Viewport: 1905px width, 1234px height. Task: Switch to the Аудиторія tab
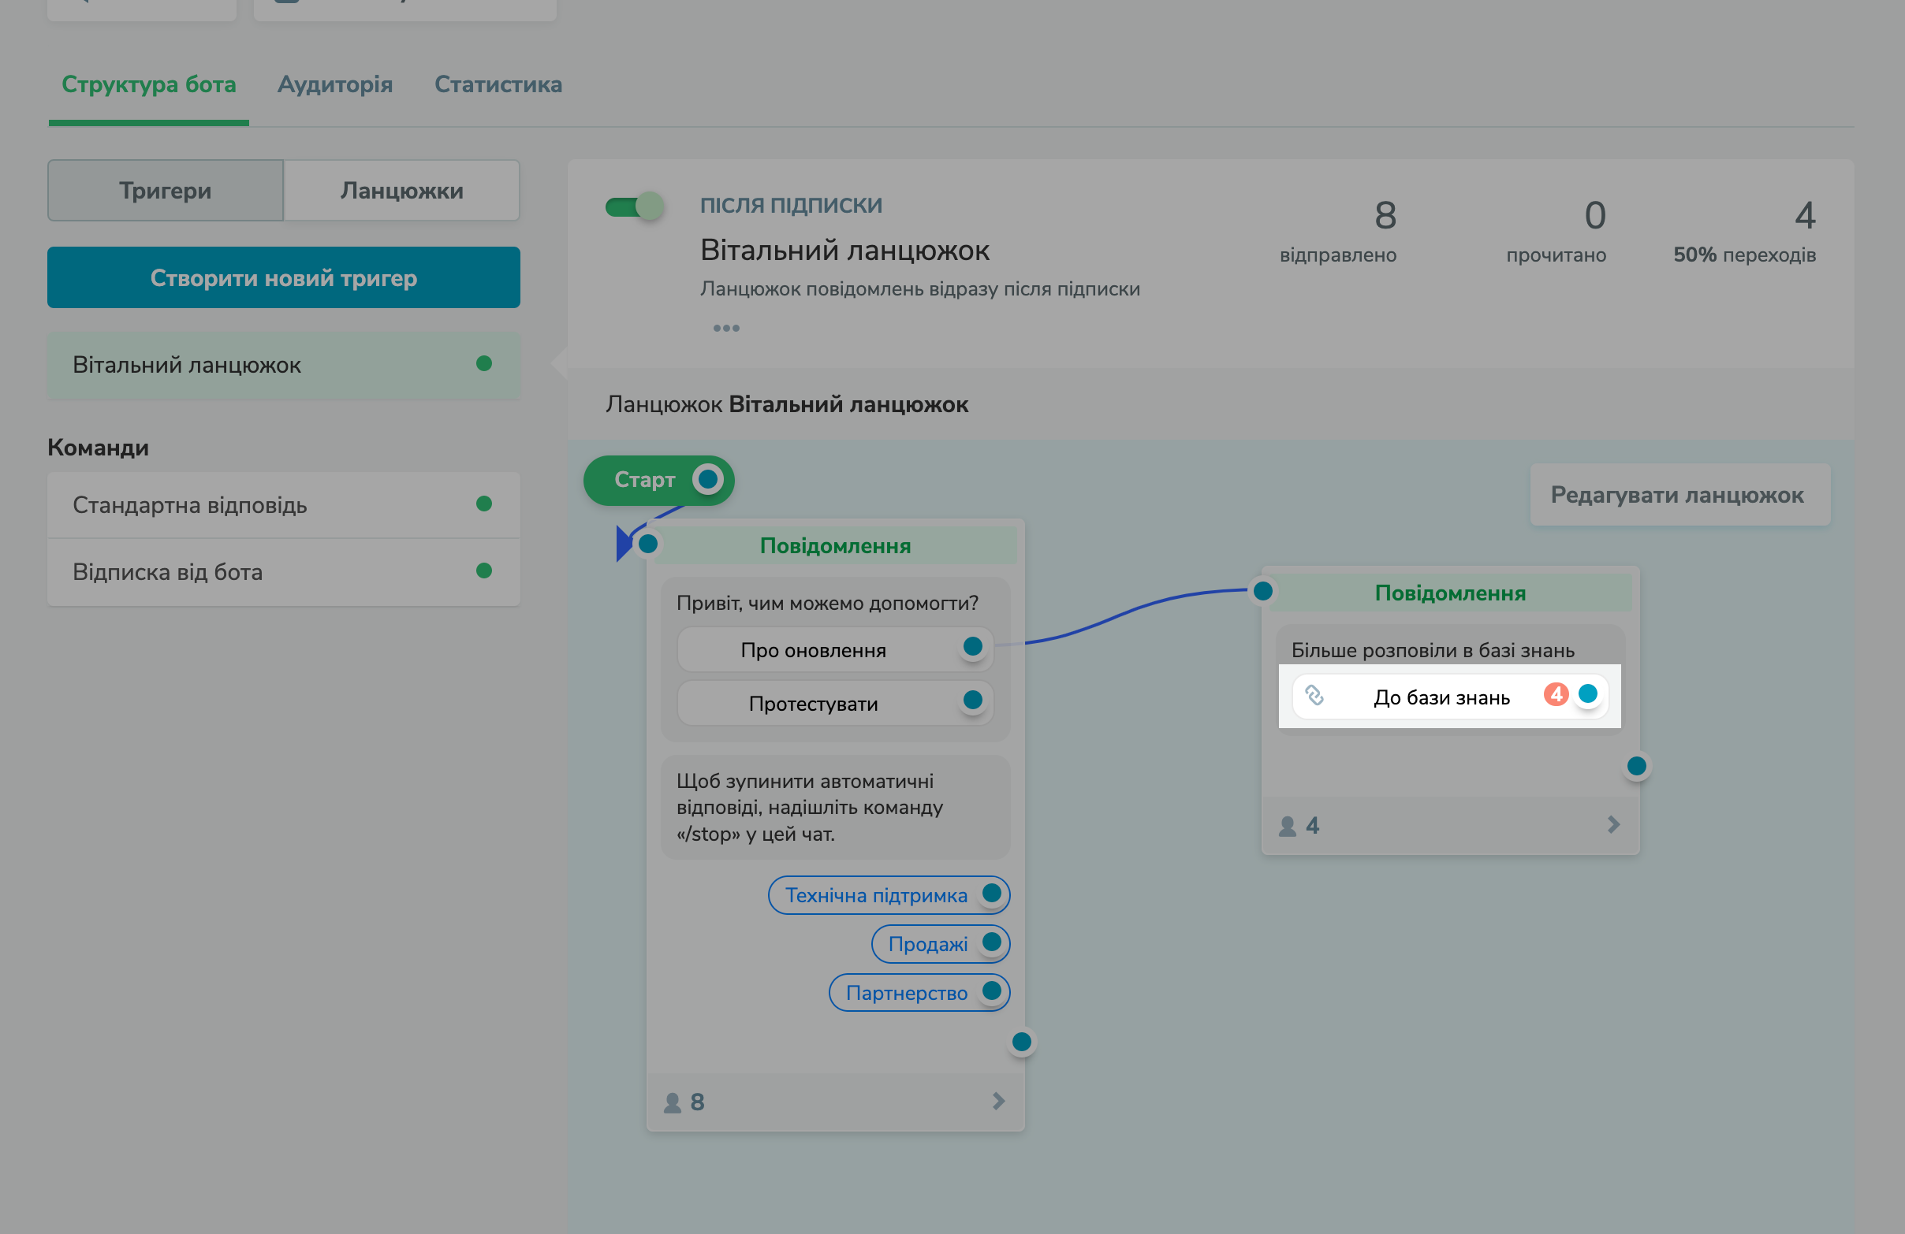(x=334, y=84)
